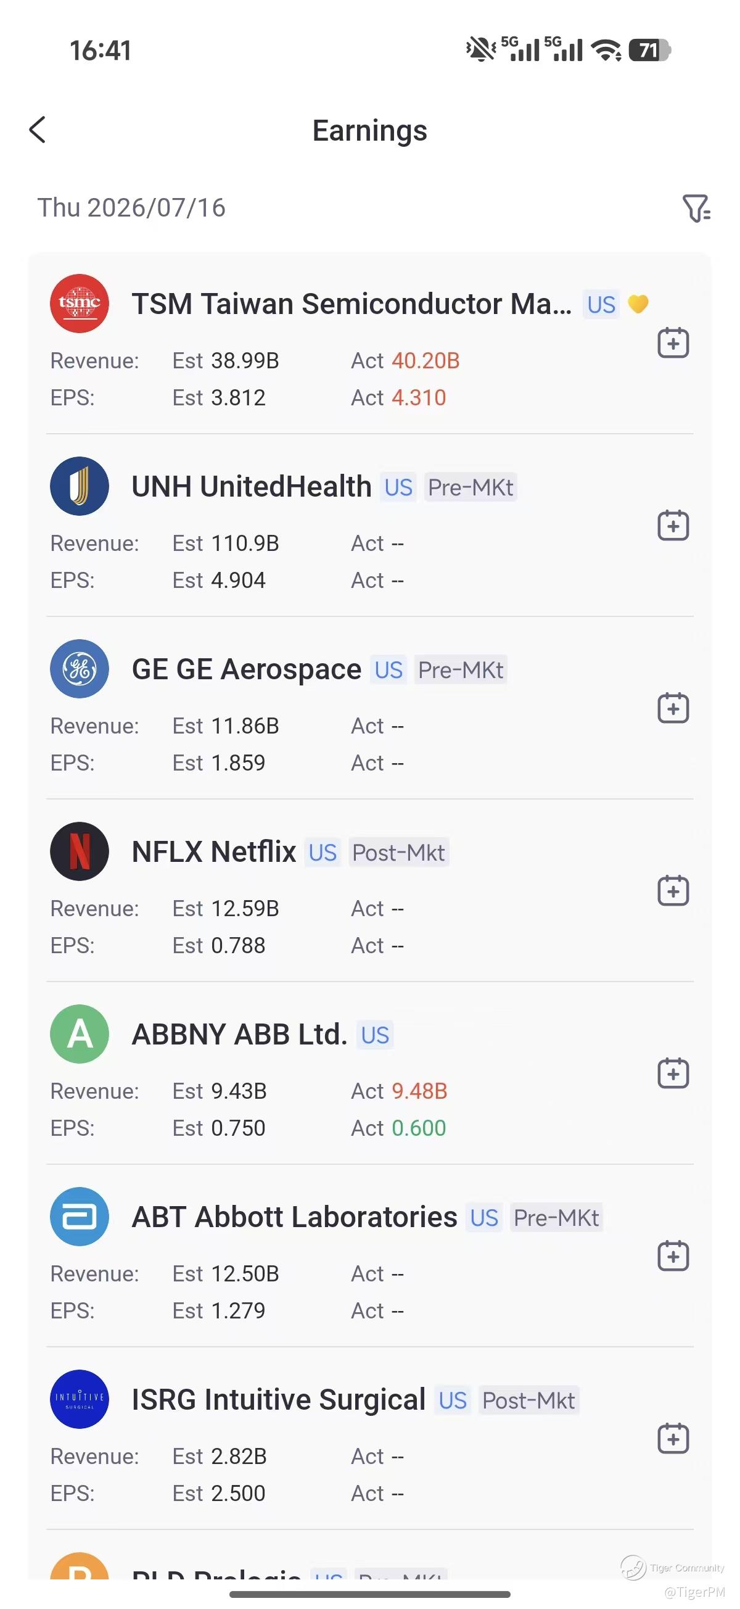Open UNH UnitedHealth stock entry

pyautogui.click(x=252, y=487)
